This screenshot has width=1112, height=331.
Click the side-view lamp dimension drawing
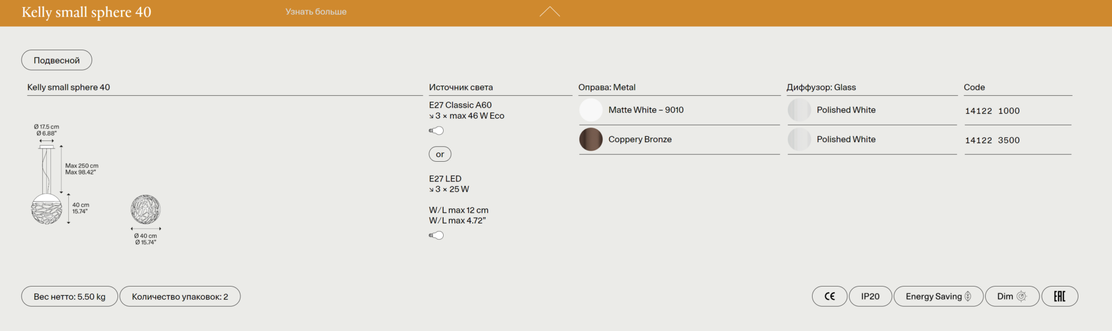(47, 185)
